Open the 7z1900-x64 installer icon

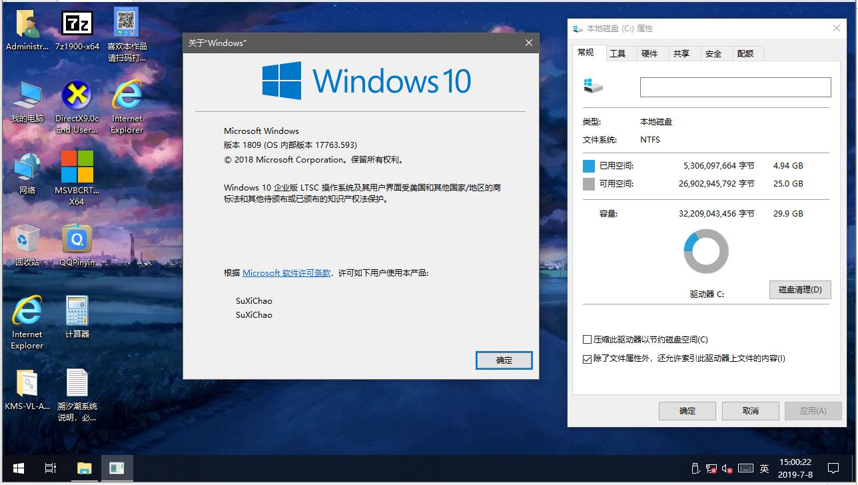77,30
